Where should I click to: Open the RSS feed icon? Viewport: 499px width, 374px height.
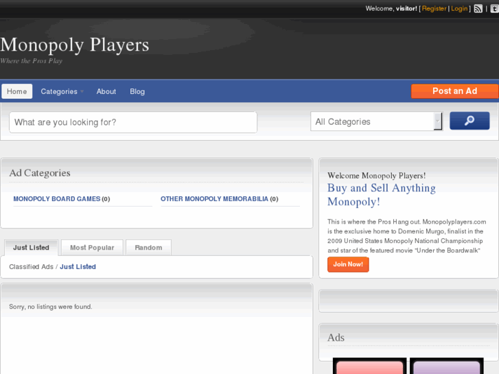coord(478,9)
